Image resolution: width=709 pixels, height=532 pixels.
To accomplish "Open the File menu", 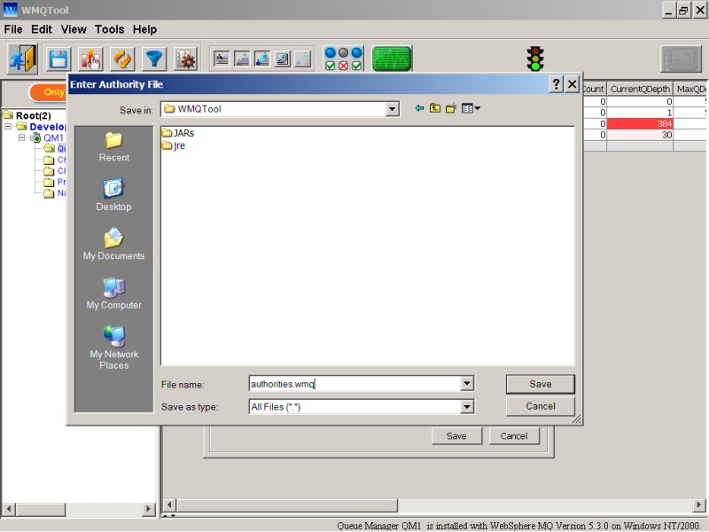I will click(x=13, y=29).
